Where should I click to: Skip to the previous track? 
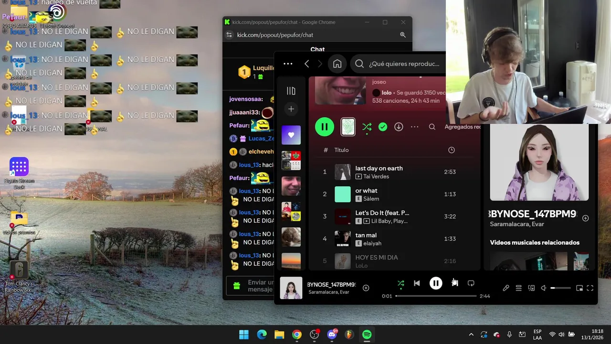click(x=417, y=283)
